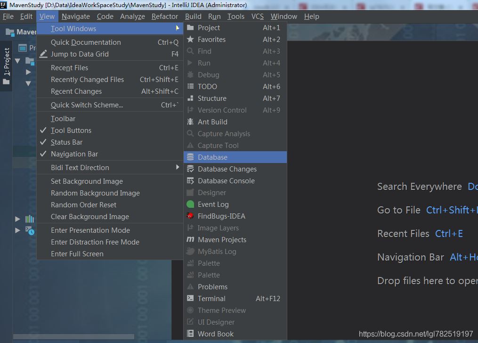Viewport: 478px width, 343px height.
Task: Choose Set Background Image
Action: pos(87,181)
